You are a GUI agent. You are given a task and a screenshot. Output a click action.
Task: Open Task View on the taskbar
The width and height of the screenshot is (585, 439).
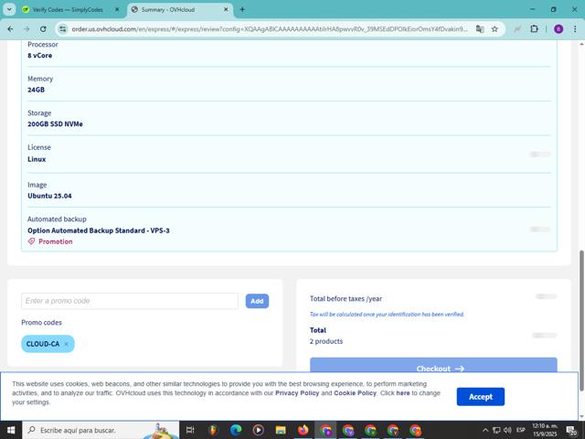(x=190, y=430)
